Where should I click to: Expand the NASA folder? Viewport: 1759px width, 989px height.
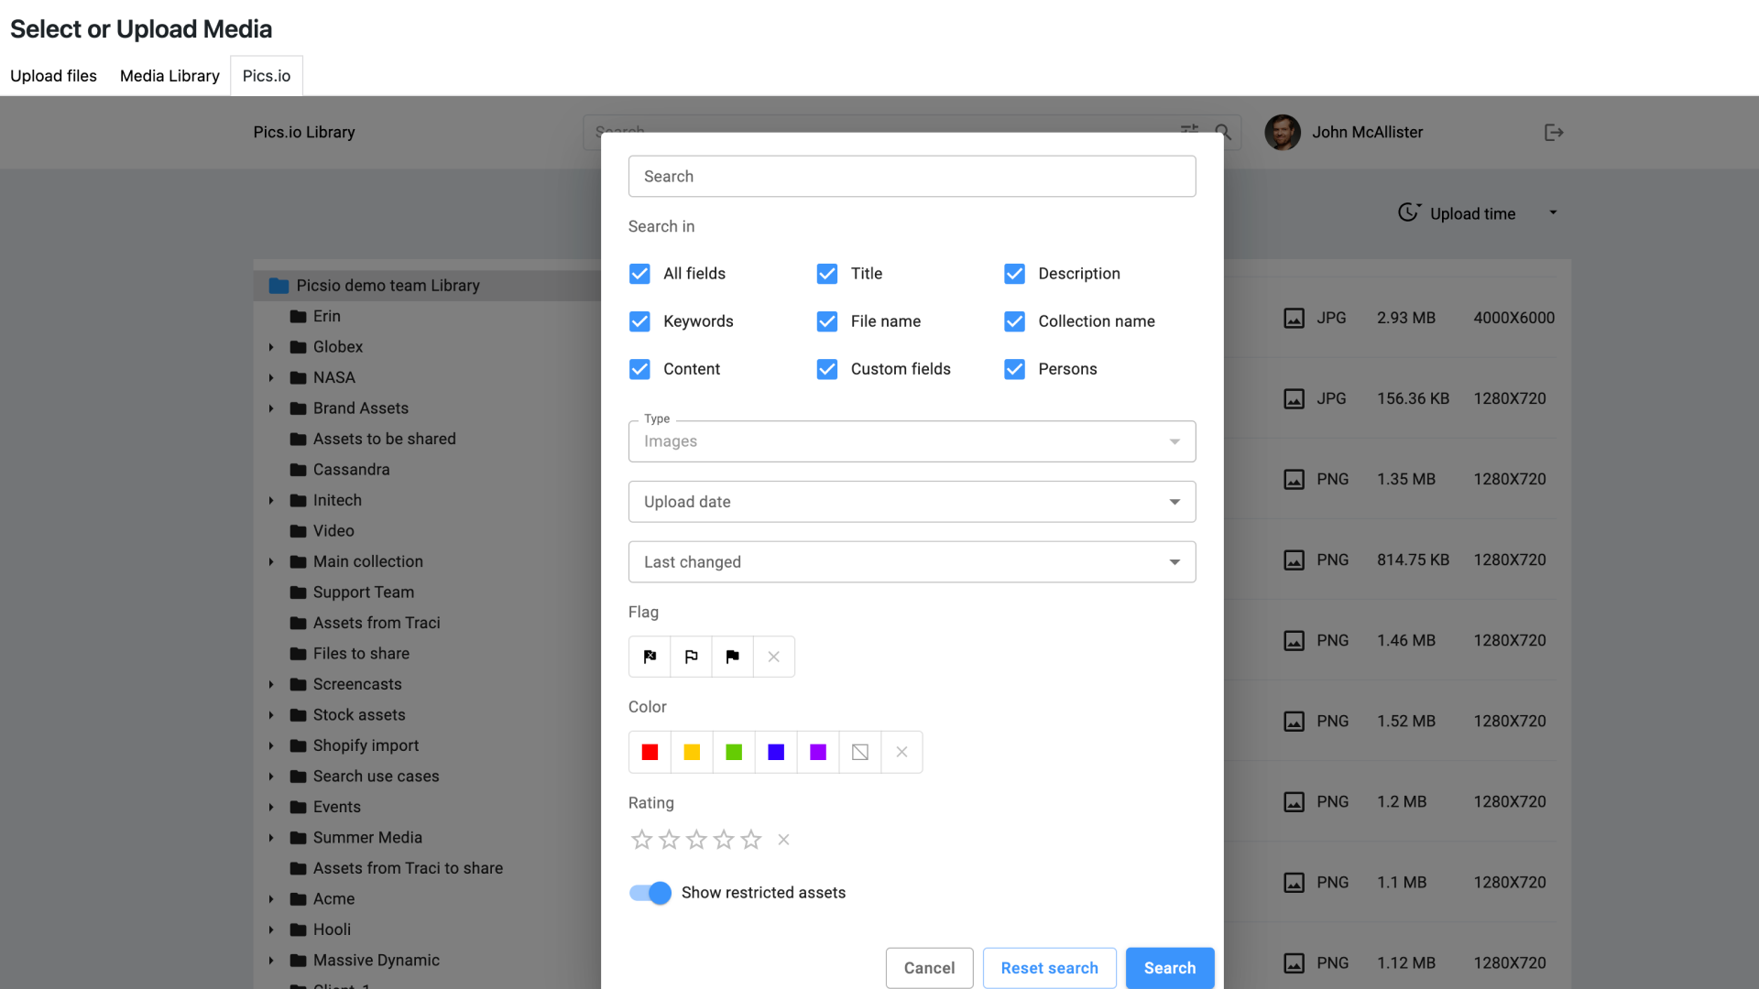coord(271,378)
